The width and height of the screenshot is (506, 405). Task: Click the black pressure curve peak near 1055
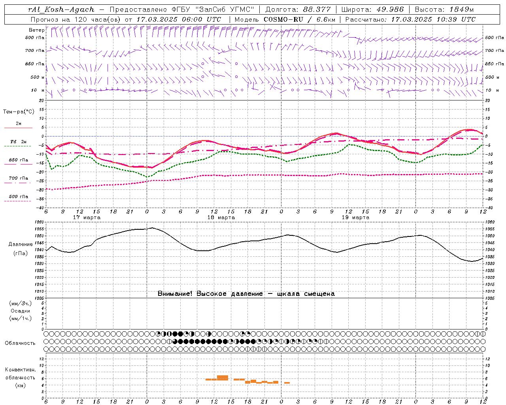152,228
